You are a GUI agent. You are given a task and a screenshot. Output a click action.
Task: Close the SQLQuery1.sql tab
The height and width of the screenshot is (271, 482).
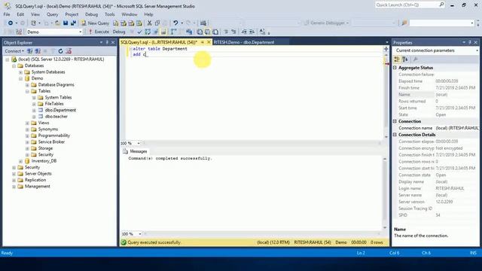[209, 42]
